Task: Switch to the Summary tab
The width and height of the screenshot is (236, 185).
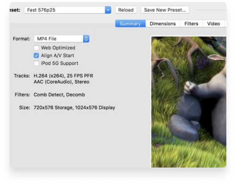Action: [130, 24]
